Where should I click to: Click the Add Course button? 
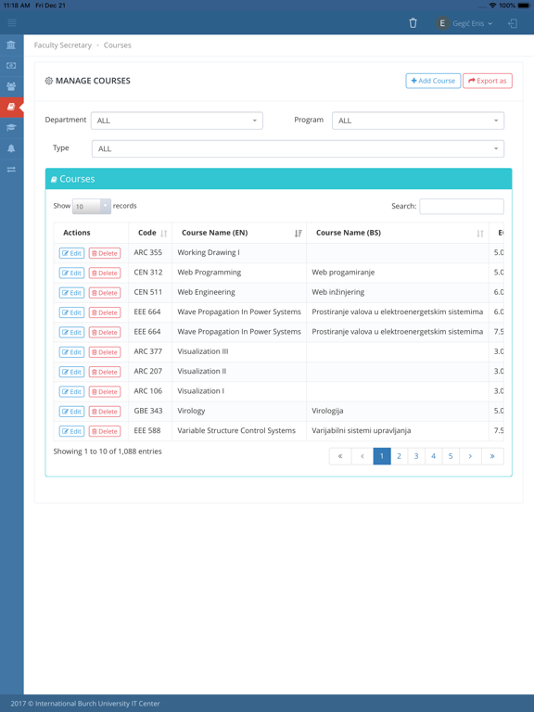[x=433, y=81]
